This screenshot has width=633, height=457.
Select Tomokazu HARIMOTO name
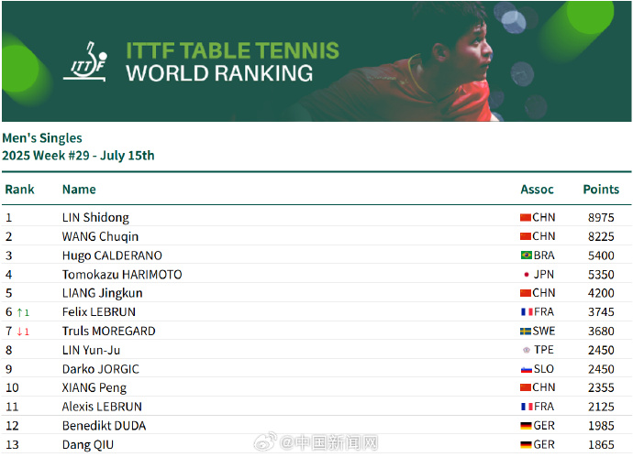click(x=122, y=275)
